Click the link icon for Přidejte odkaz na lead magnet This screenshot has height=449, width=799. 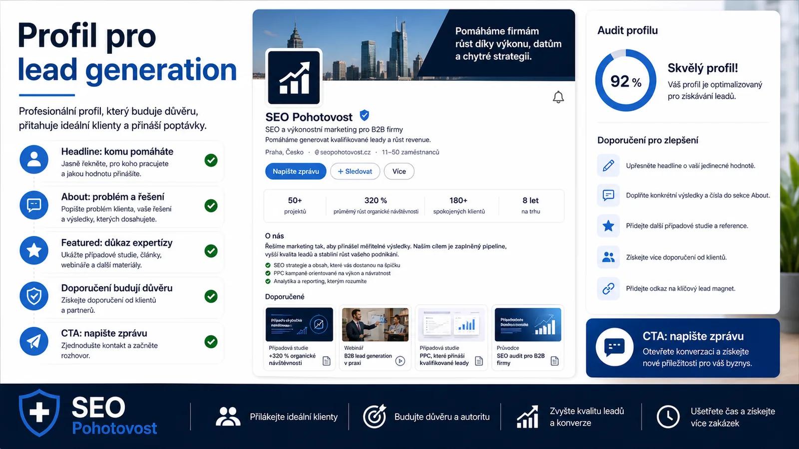tap(608, 288)
